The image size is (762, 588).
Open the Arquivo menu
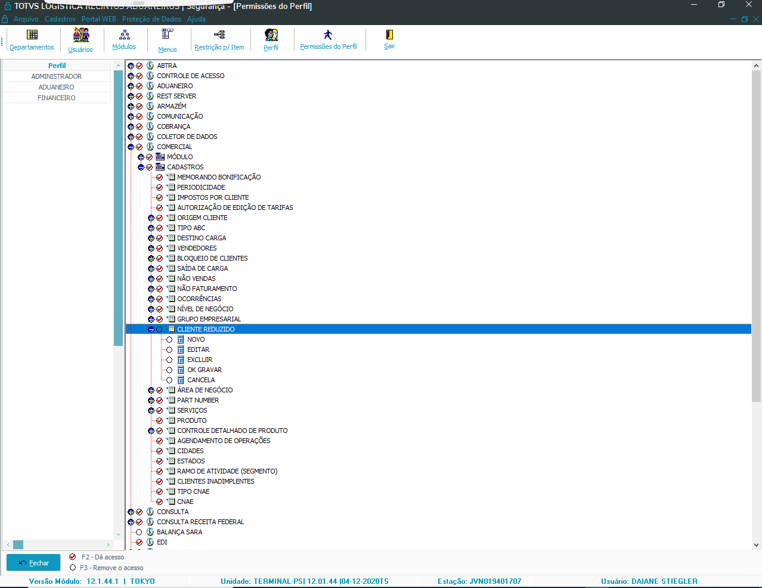26,19
